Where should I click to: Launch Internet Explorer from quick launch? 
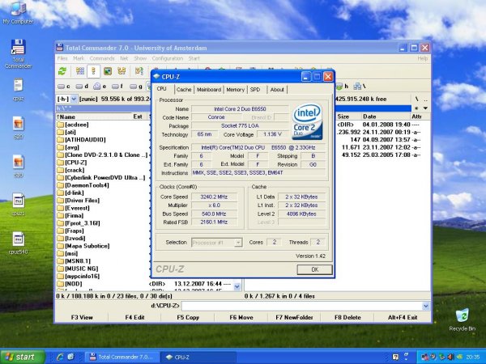point(60,357)
